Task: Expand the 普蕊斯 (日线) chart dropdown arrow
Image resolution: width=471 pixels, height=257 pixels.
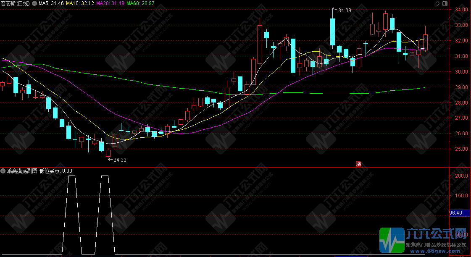Action: [34, 3]
